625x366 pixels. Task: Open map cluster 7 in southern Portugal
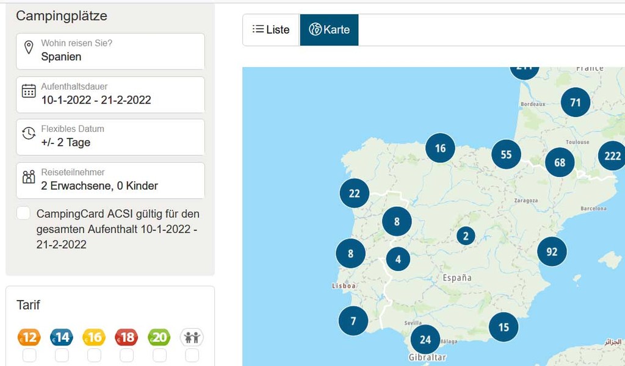point(353,321)
